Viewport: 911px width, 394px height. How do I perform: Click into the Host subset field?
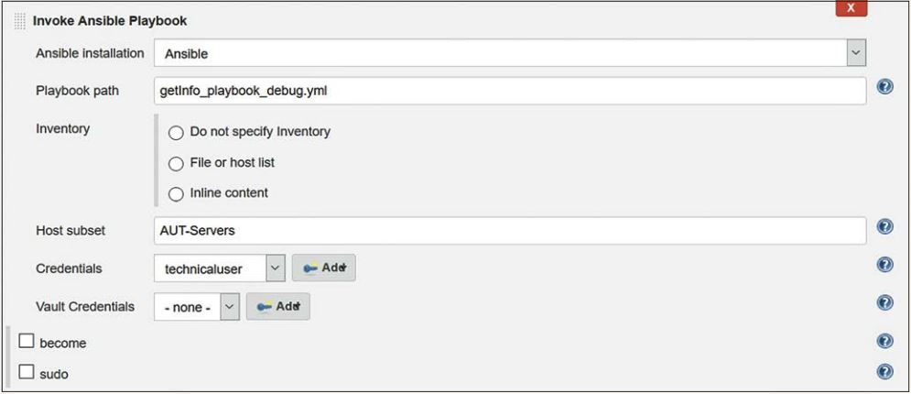click(509, 231)
